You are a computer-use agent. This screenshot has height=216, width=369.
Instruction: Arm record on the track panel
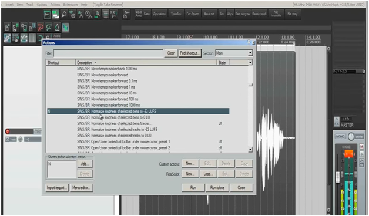pos(7,131)
